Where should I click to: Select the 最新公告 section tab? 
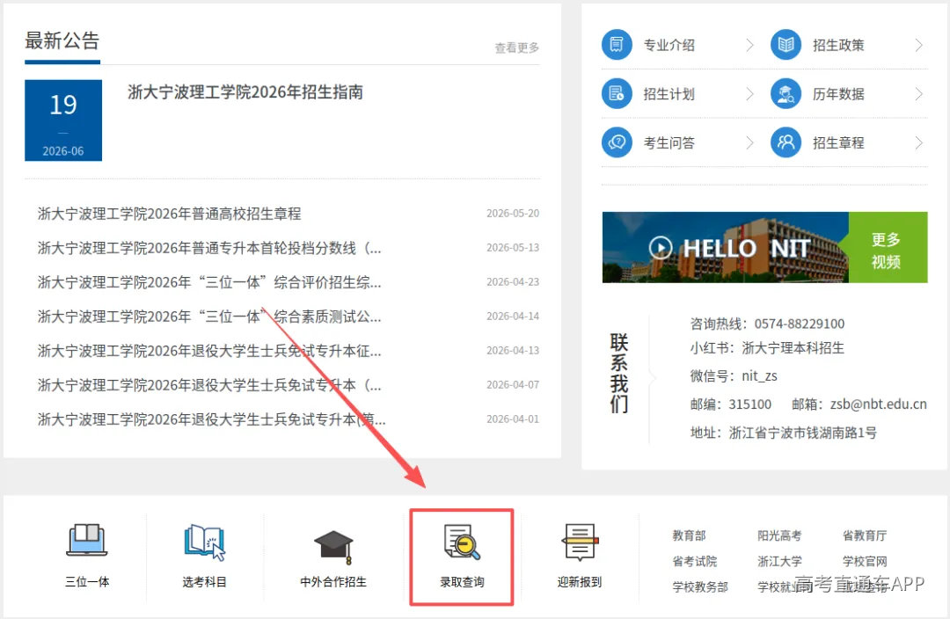tap(62, 41)
